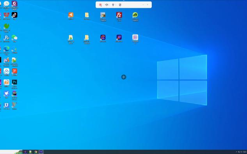Screen dimensions: 247x154
Task: Open the WPS Office red W icon
Action: pyautogui.click(x=7, y=15)
